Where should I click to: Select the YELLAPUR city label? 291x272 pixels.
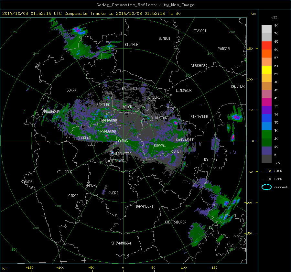[x=64, y=172]
